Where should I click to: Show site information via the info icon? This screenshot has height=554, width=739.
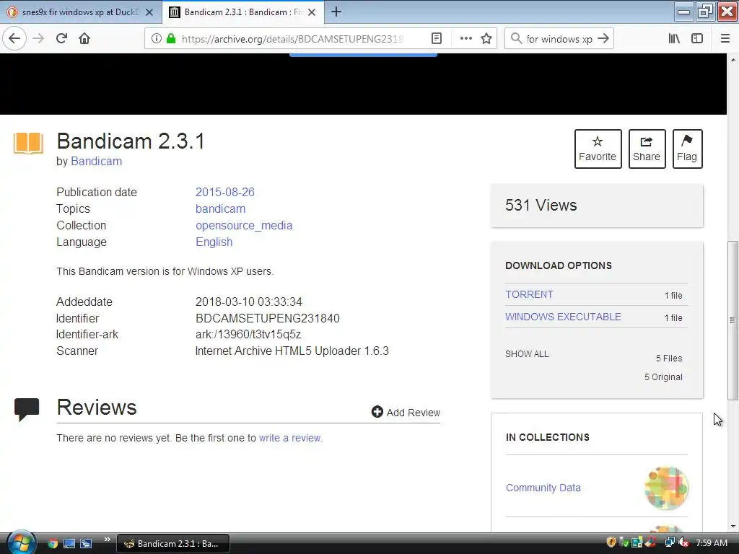click(157, 39)
